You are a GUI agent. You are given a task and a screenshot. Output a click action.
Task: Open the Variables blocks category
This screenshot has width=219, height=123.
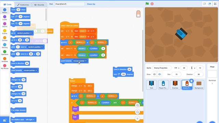click(x=4, y=59)
